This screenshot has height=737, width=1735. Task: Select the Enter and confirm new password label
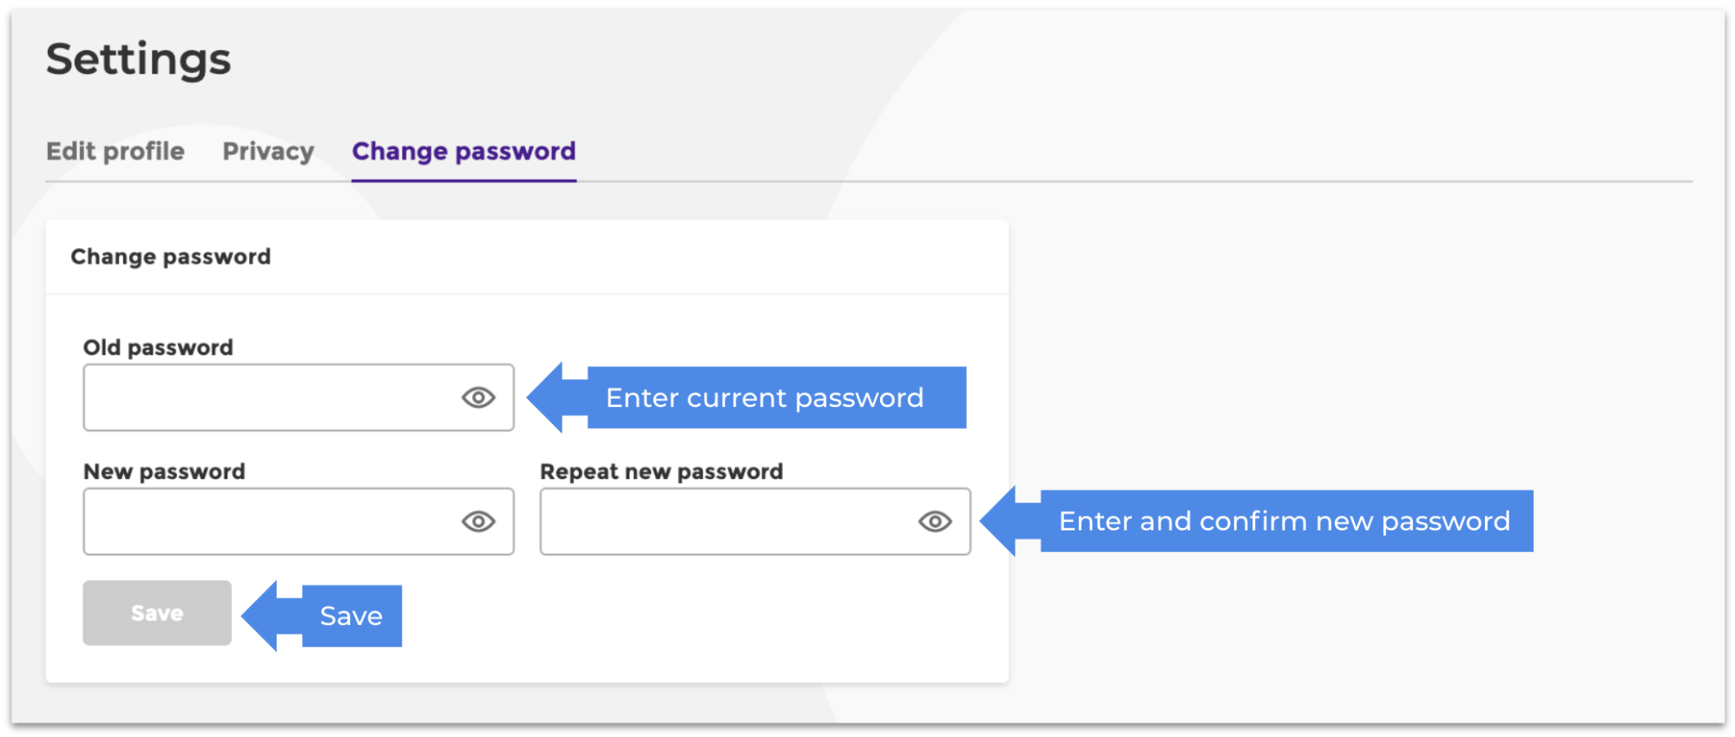tap(1285, 521)
